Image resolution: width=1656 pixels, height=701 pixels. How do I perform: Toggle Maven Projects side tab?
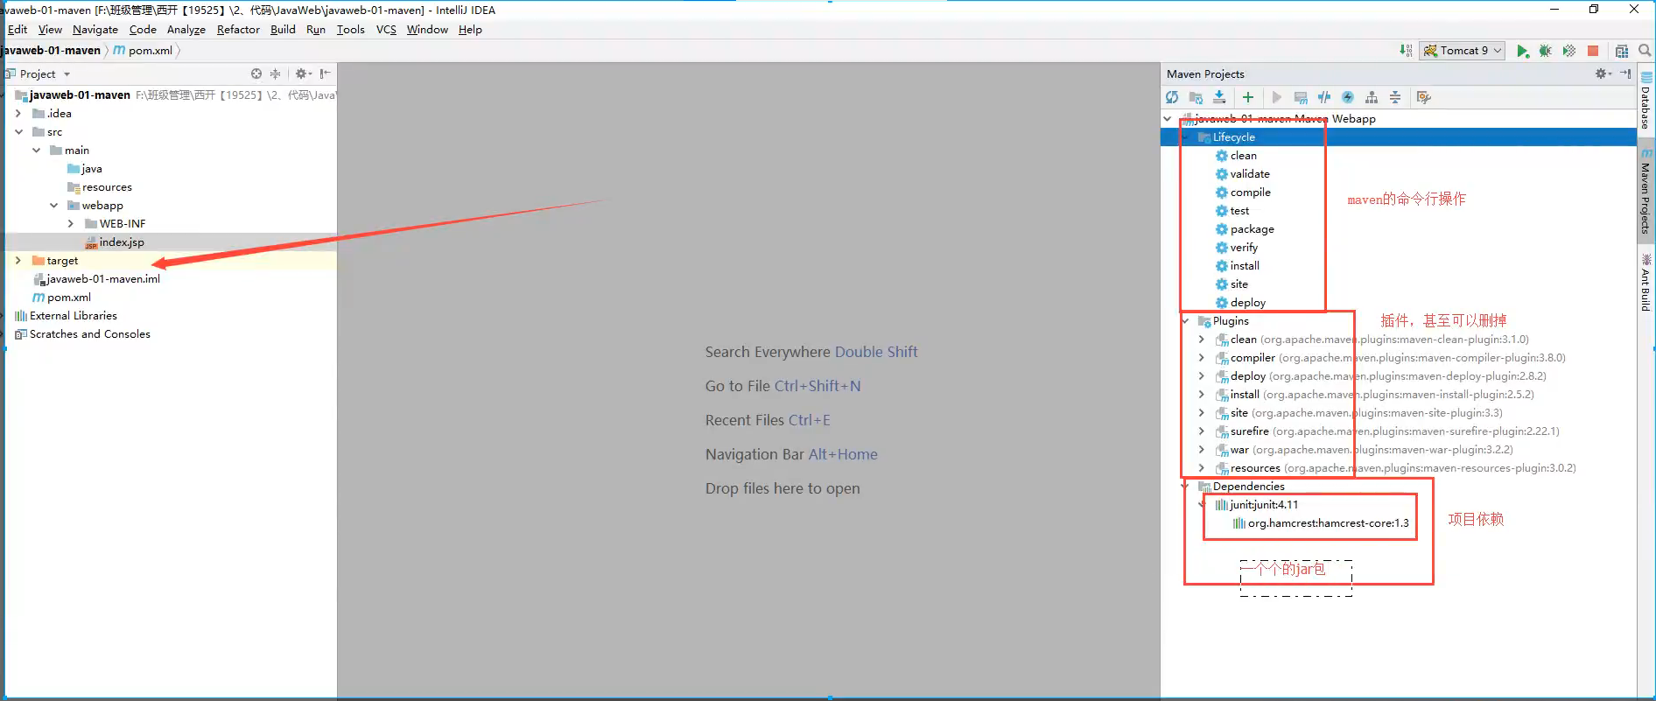tap(1646, 193)
